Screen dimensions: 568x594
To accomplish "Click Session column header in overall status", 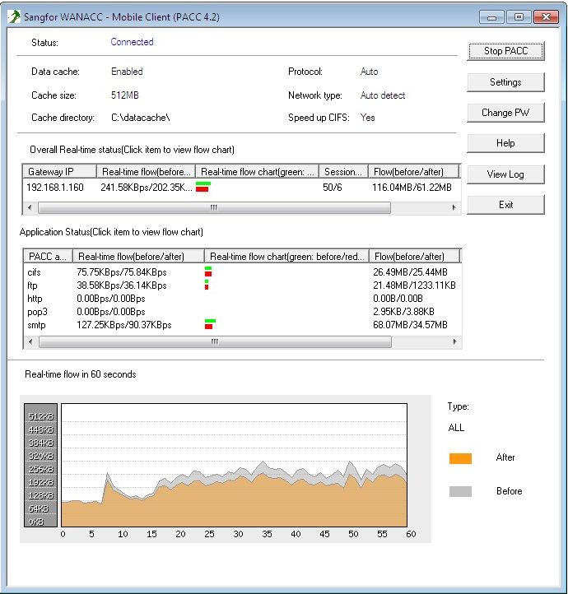I will [343, 172].
